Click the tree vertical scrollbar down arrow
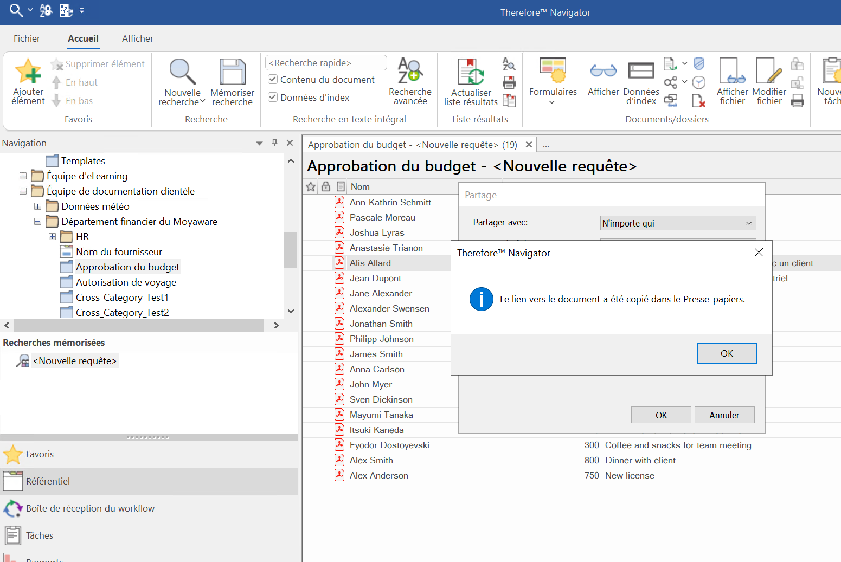The image size is (841, 562). (291, 311)
